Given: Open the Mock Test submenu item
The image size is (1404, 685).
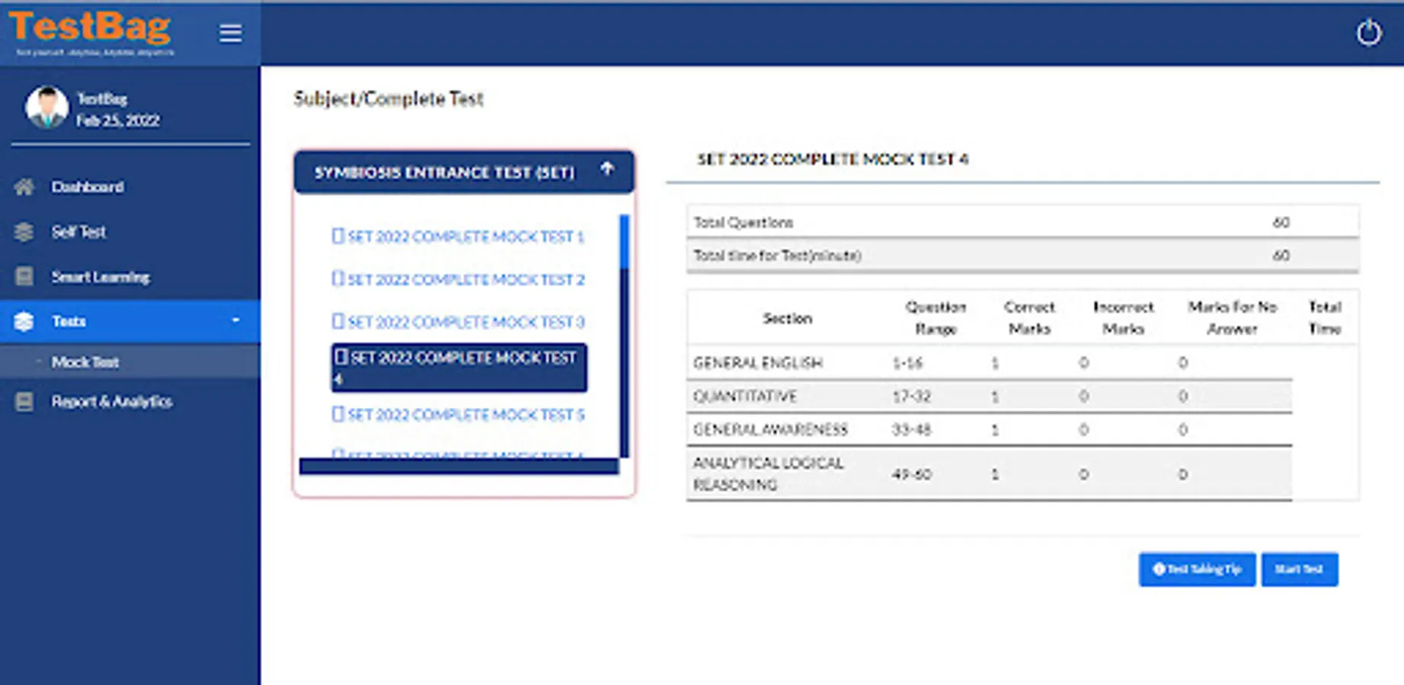Looking at the screenshot, I should coord(85,362).
